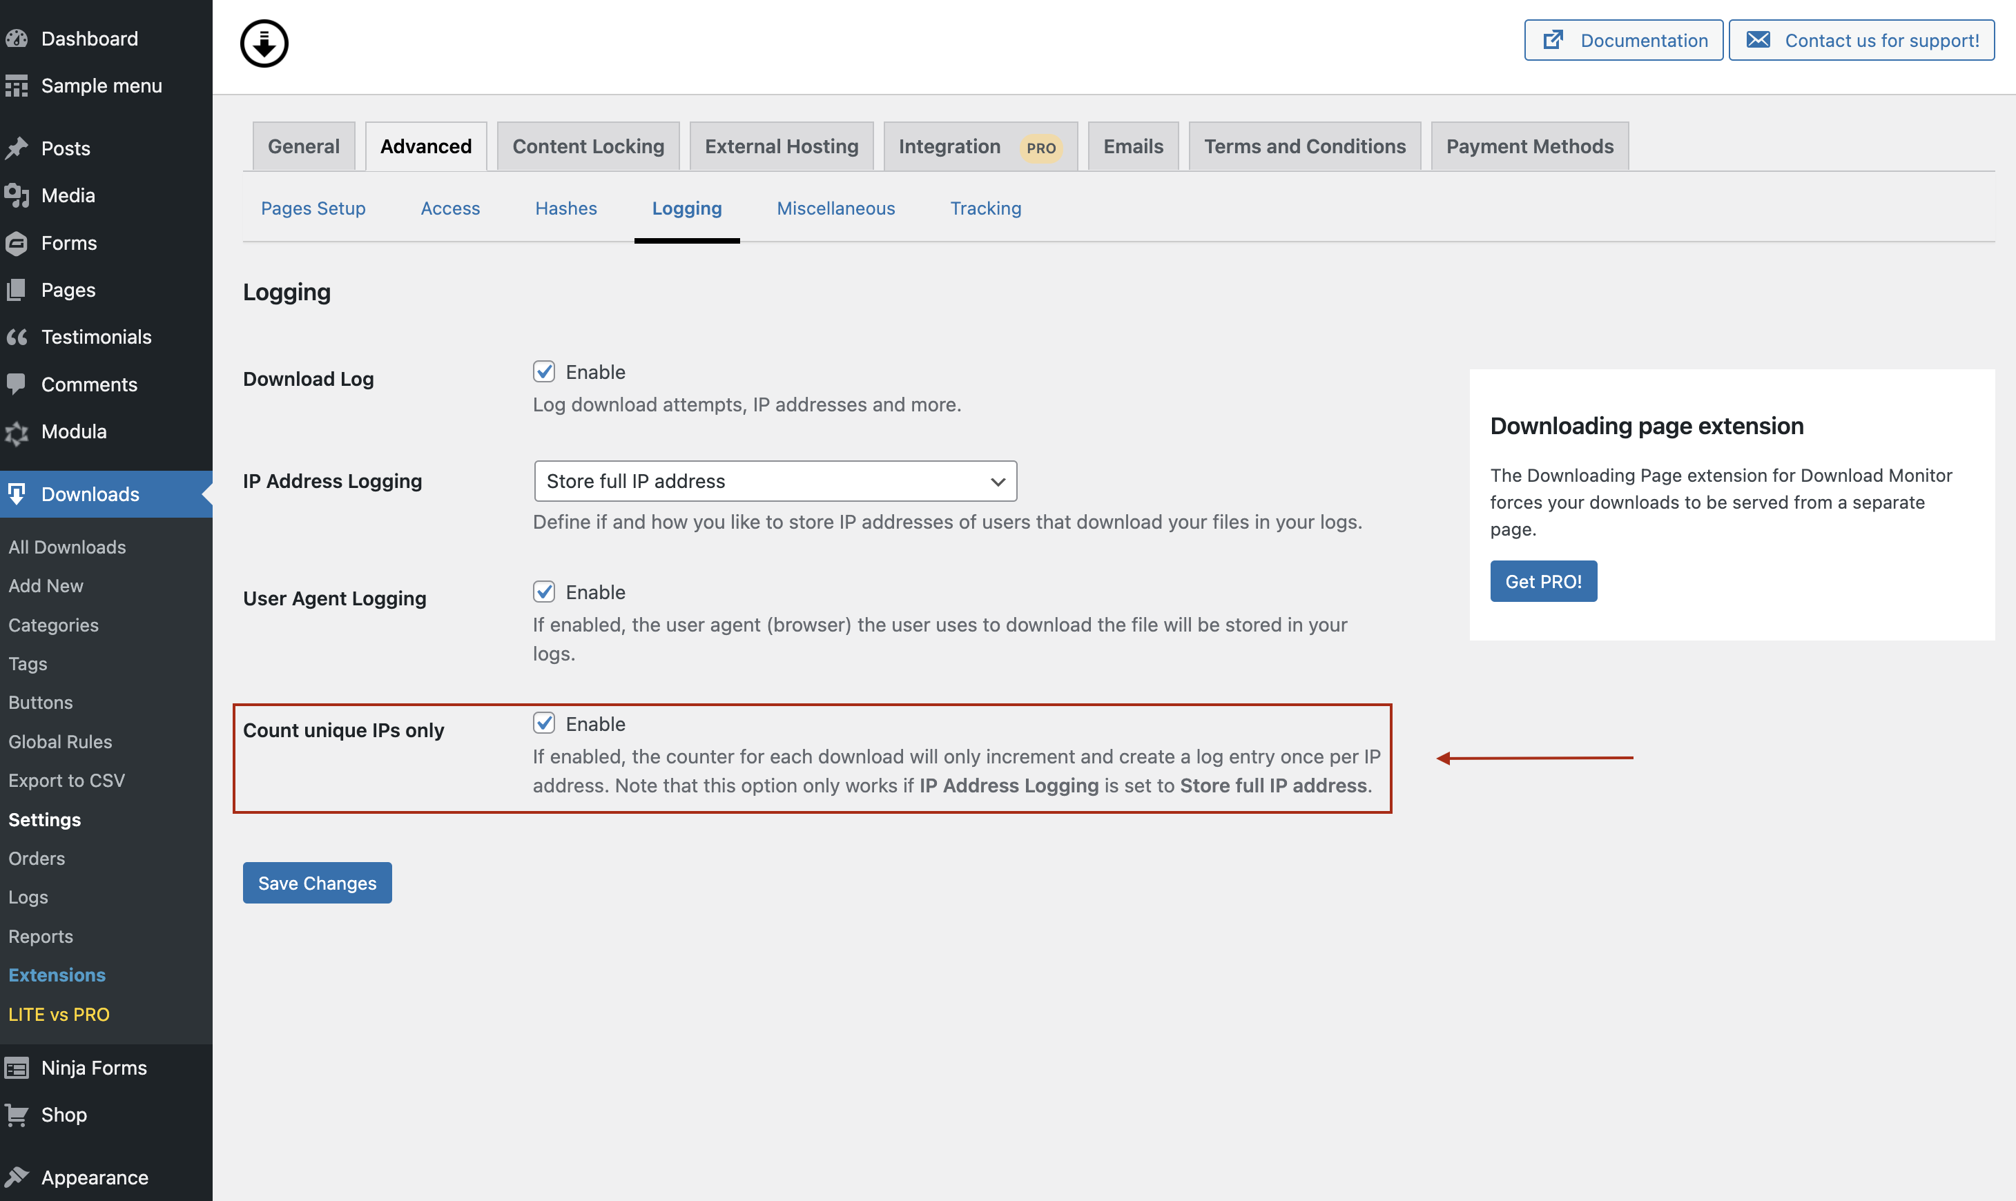This screenshot has height=1201, width=2016.
Task: Open Extensions submenu item
Action: click(57, 975)
